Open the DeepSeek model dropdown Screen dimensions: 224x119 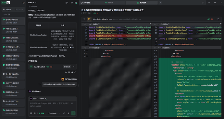click(55, 113)
